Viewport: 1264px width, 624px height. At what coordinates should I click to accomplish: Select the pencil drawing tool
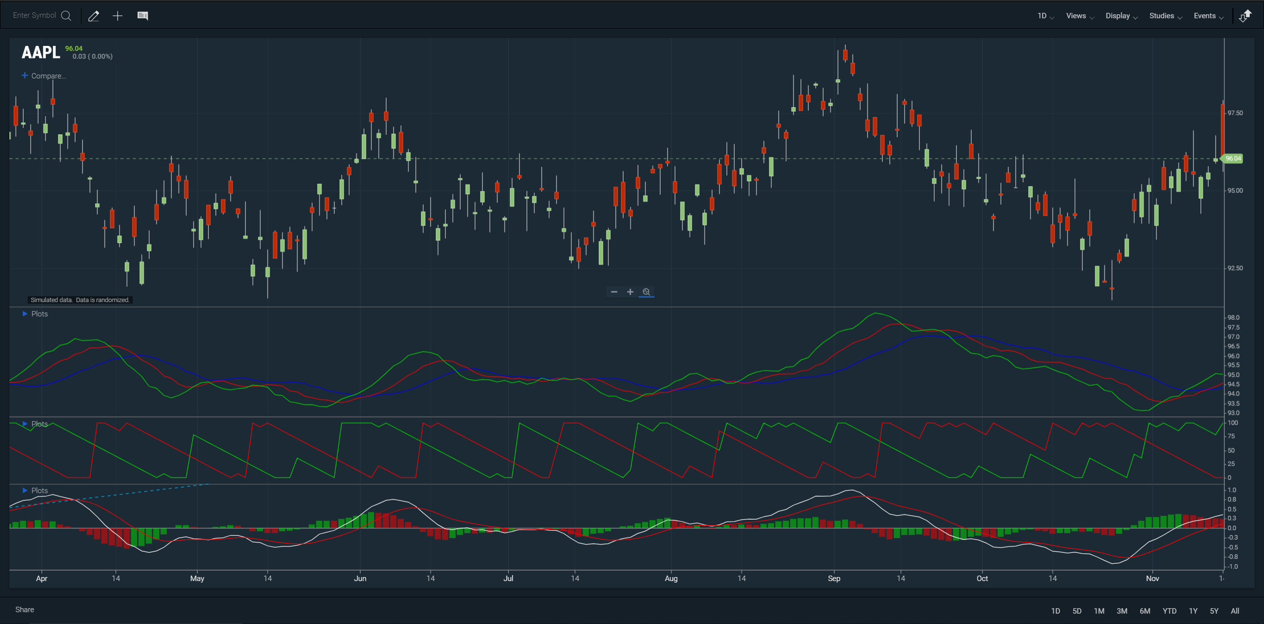pos(94,16)
